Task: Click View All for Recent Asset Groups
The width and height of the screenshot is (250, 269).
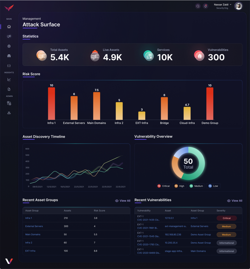Action: tap(123, 201)
